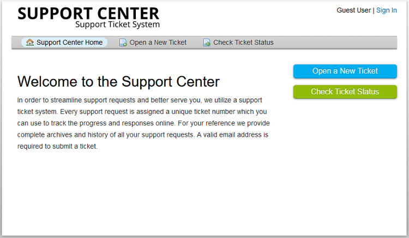Click the separator bar between Guest User and Sign In
The image size is (409, 238).
pyautogui.click(x=374, y=10)
